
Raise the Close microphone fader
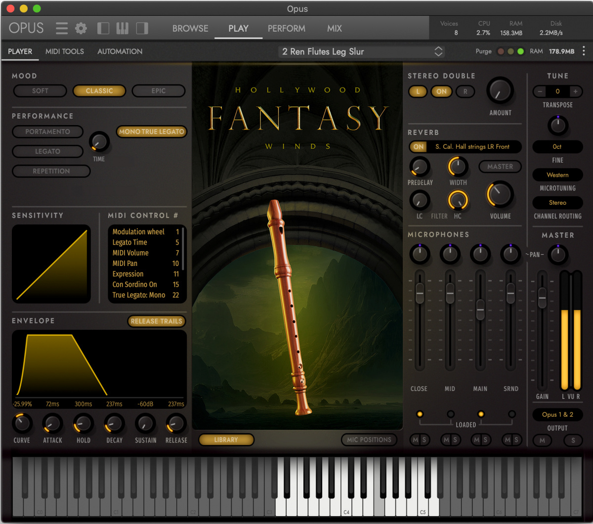(419, 293)
